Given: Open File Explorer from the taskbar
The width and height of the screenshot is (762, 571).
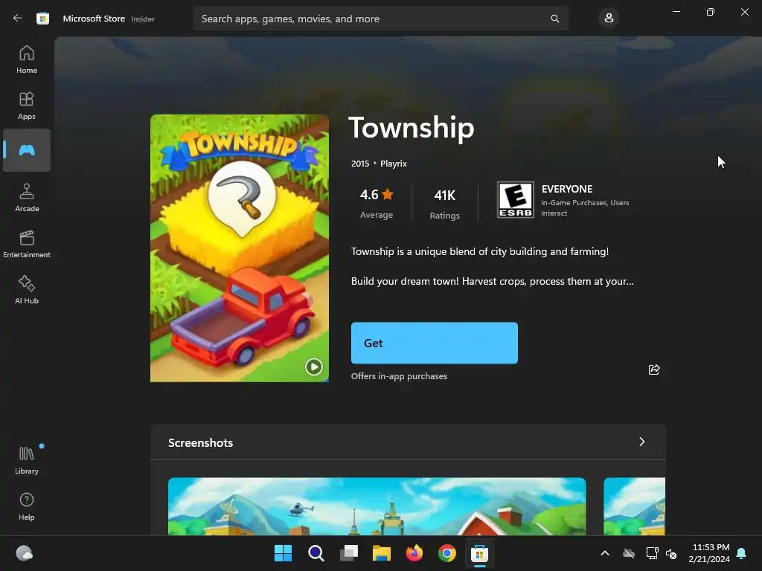Looking at the screenshot, I should coord(382,553).
